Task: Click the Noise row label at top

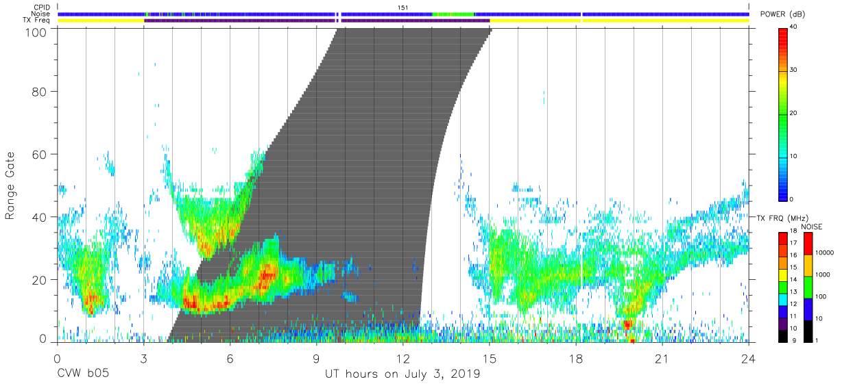Action: (x=41, y=14)
